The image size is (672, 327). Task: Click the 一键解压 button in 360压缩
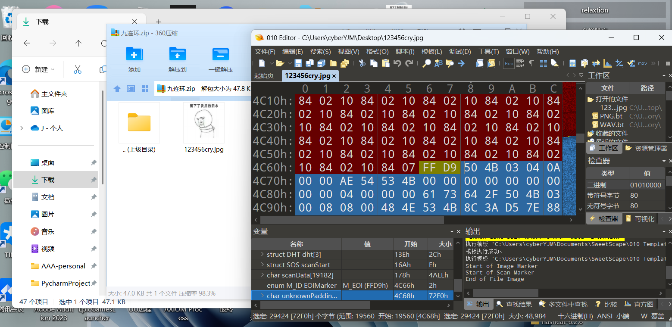pyautogui.click(x=221, y=59)
